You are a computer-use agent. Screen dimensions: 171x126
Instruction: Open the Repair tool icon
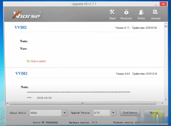point(112,14)
